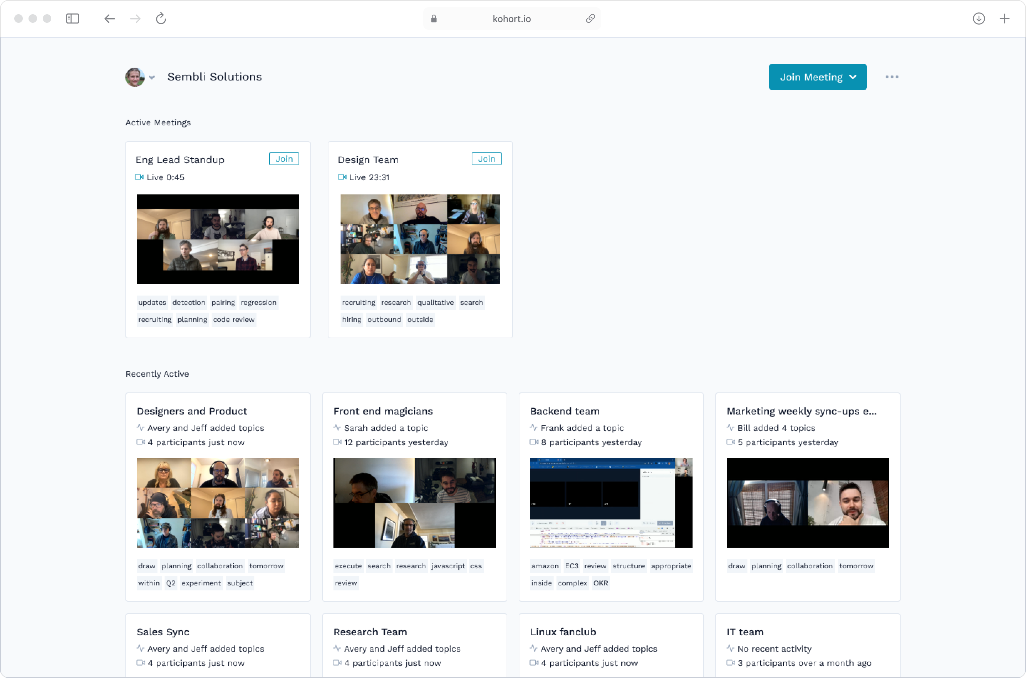Open the Sales Sync room
Image resolution: width=1026 pixels, height=678 pixels.
point(163,632)
